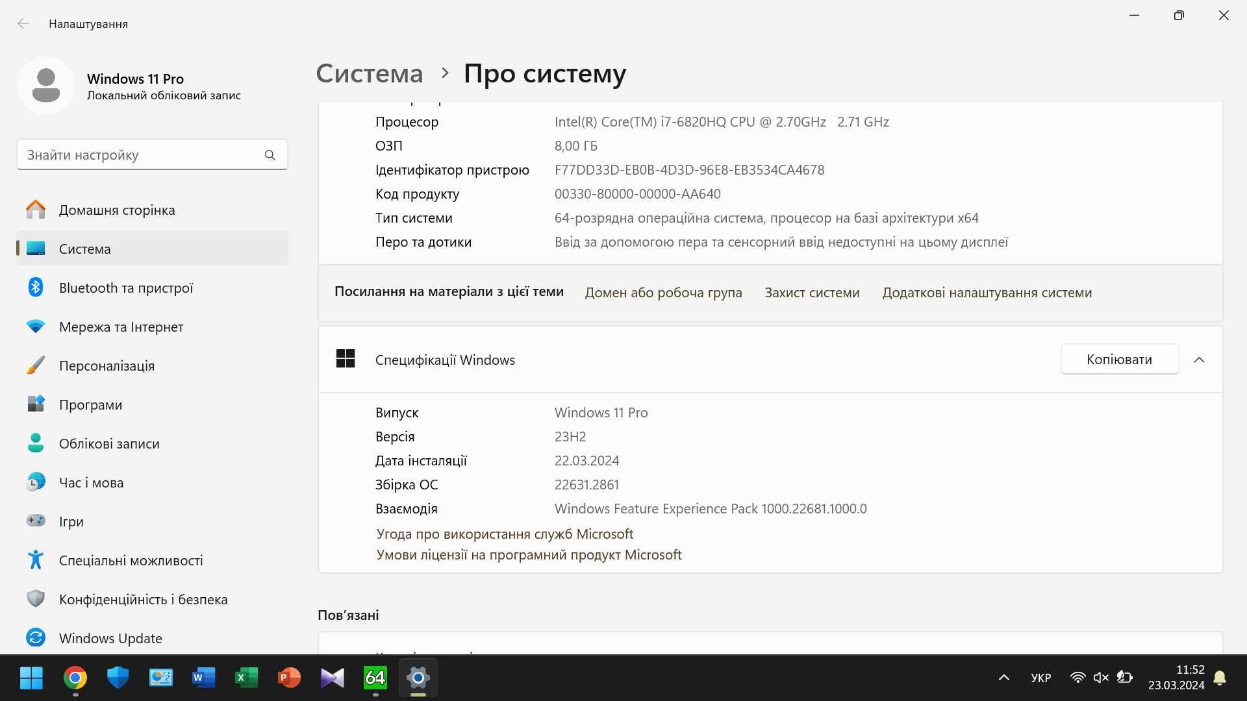Click the device ID F77DD33D-EB0B-4D3D-96E8-EB3534CA4678
The width and height of the screenshot is (1247, 701).
point(689,170)
